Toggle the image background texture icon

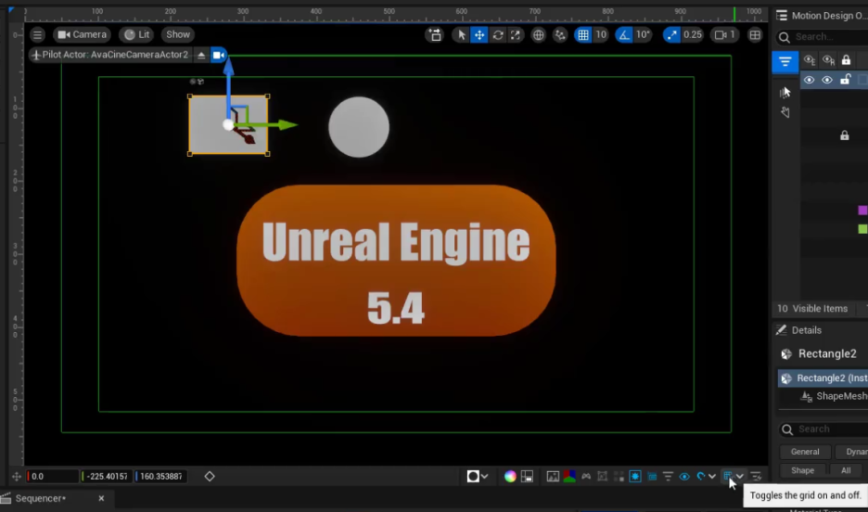pyautogui.click(x=553, y=476)
